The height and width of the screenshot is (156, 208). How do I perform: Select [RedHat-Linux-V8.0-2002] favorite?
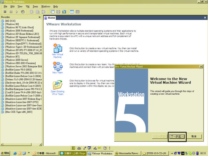click(18, 70)
